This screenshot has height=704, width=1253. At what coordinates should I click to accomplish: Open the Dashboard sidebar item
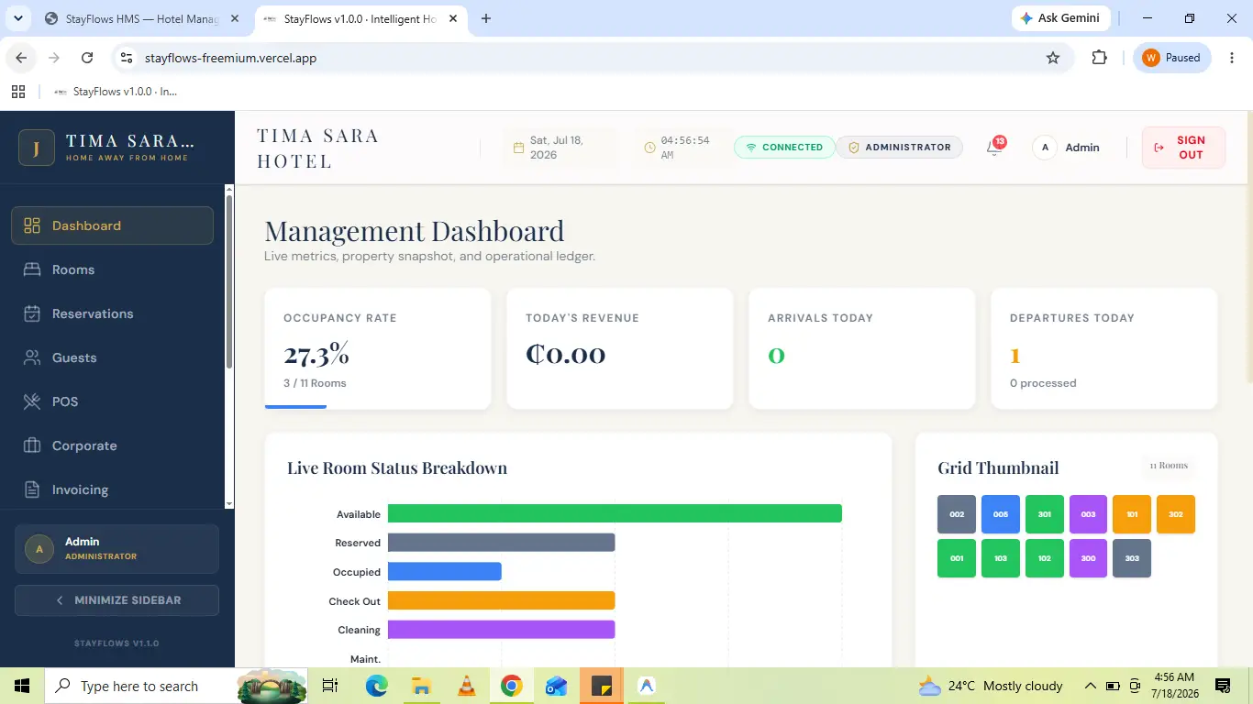tap(112, 225)
